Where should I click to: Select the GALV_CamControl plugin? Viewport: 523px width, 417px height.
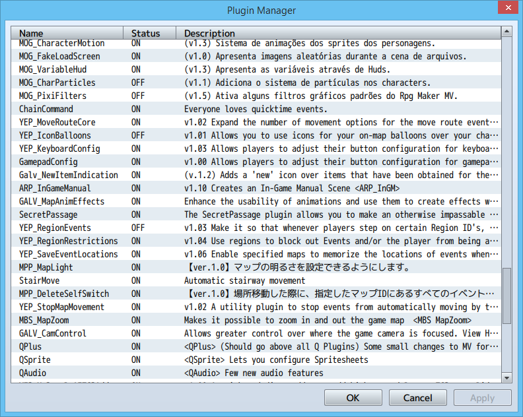[x=256, y=333]
